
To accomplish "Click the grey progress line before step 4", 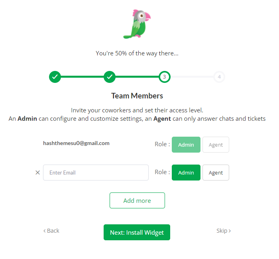I will (192, 77).
